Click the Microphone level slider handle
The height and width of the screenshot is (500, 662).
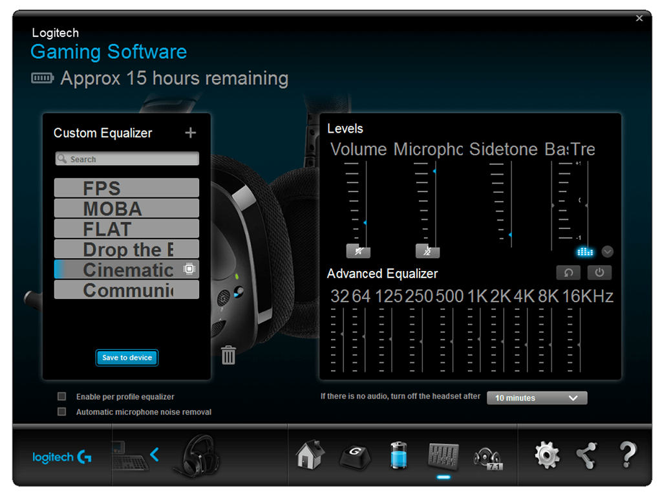pyautogui.click(x=434, y=171)
